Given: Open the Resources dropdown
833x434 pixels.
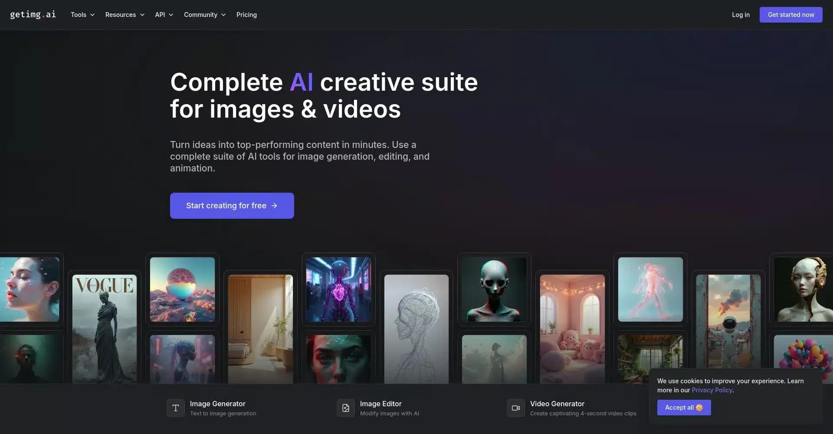Looking at the screenshot, I should point(125,14).
